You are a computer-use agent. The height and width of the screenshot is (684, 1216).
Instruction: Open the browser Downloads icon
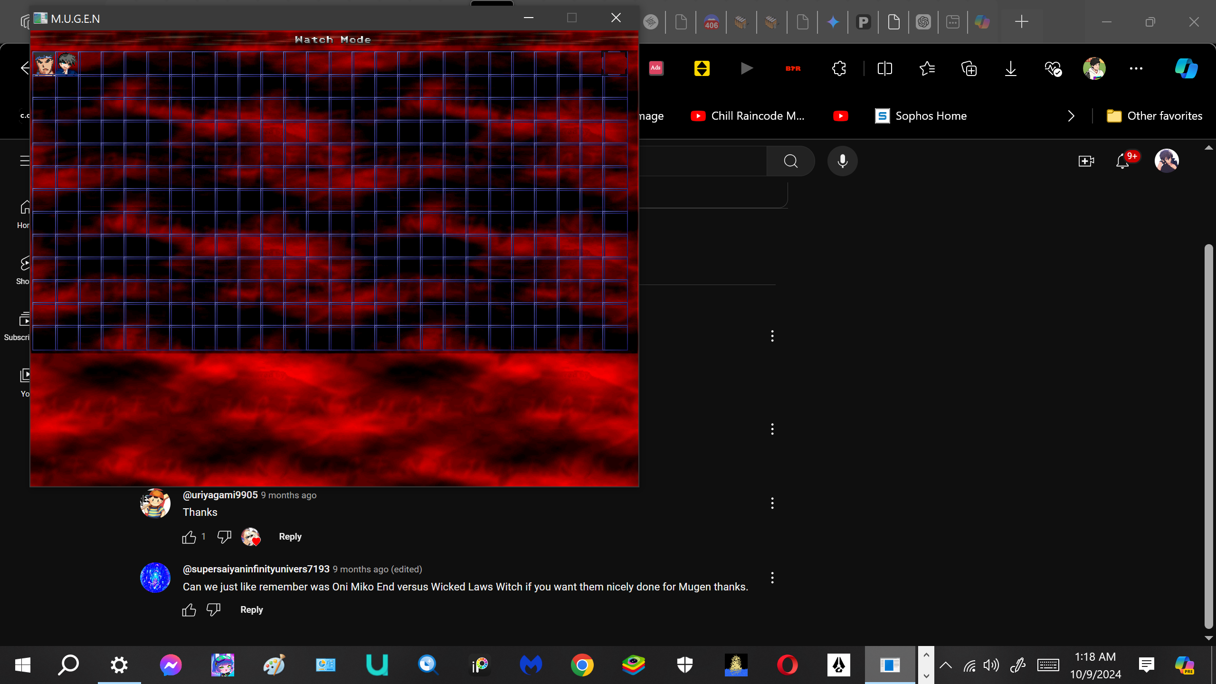tap(1011, 68)
